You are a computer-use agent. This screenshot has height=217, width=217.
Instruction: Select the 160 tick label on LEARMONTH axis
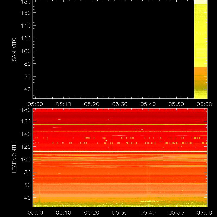coord(26,121)
